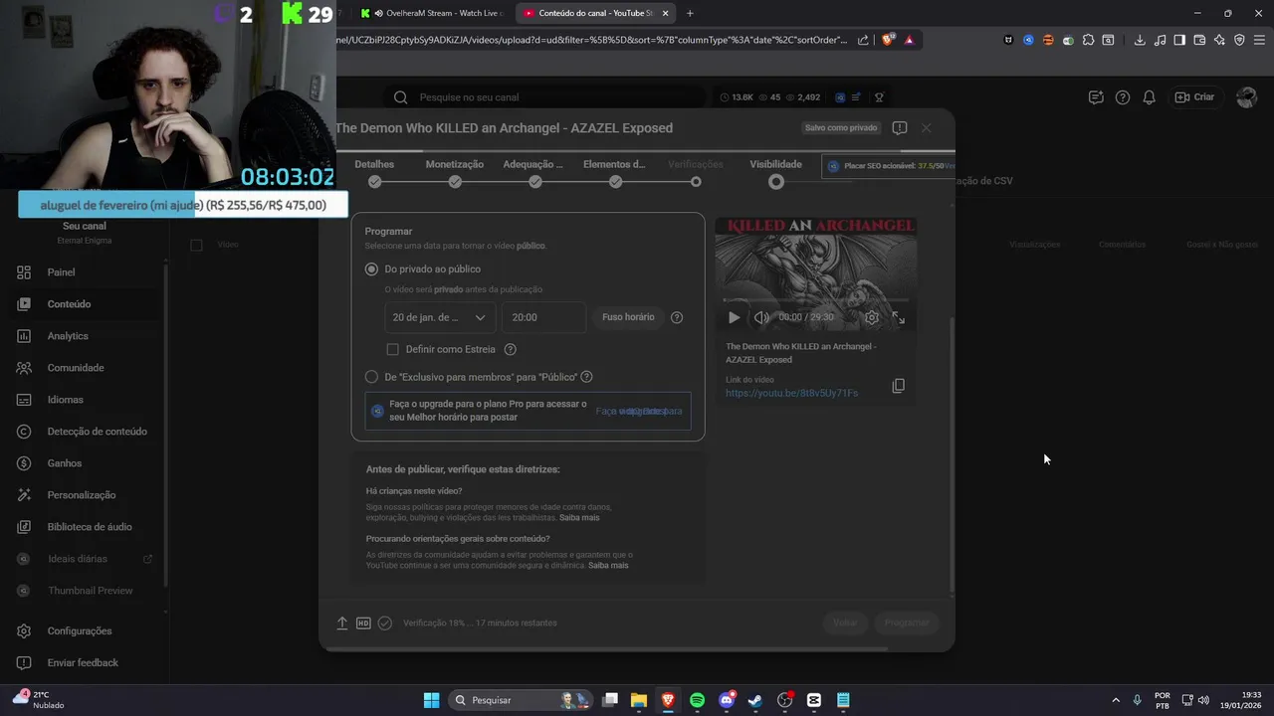Open the browser extensions puzzle icon
Viewport: 1274px width, 716px height.
point(1088,40)
